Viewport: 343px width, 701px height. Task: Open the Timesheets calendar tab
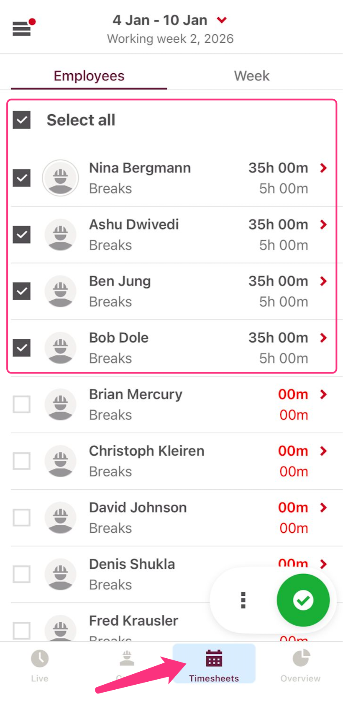(214, 665)
